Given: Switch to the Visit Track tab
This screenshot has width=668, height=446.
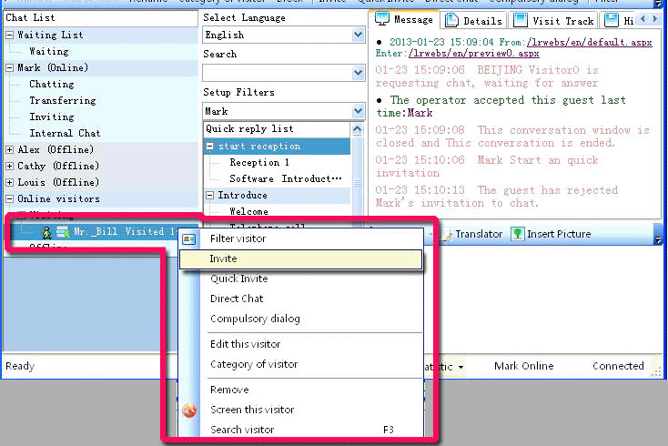Looking at the screenshot, I should click(554, 20).
